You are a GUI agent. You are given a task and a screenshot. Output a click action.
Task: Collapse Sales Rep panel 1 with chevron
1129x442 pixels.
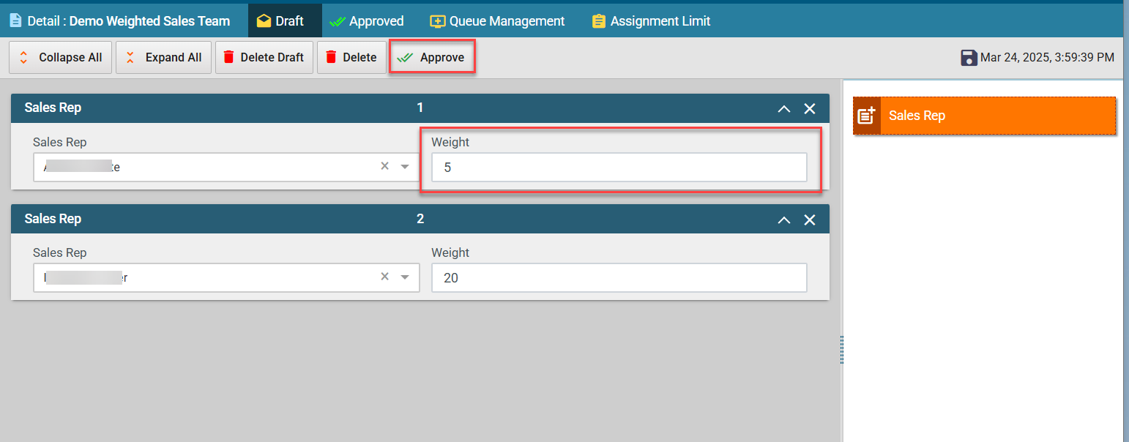(x=783, y=108)
